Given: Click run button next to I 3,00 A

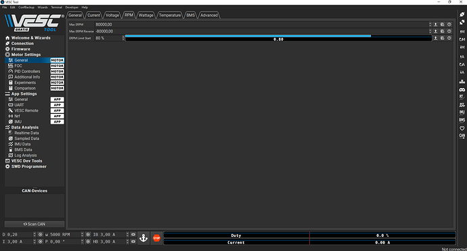Looking at the screenshot, I should point(41,242).
